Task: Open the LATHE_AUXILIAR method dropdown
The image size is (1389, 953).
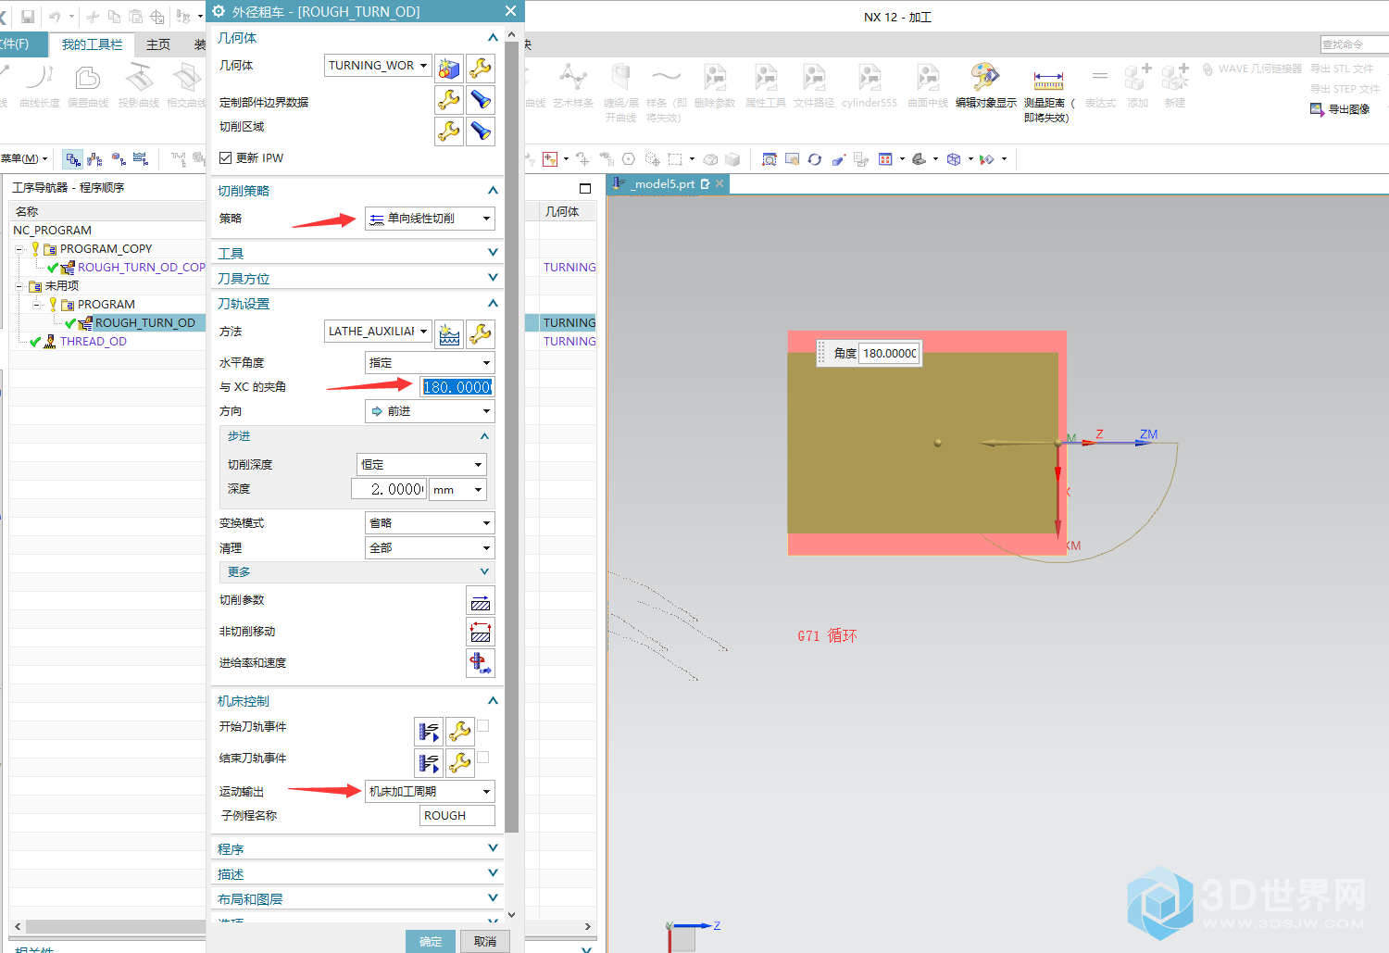Action: (378, 332)
